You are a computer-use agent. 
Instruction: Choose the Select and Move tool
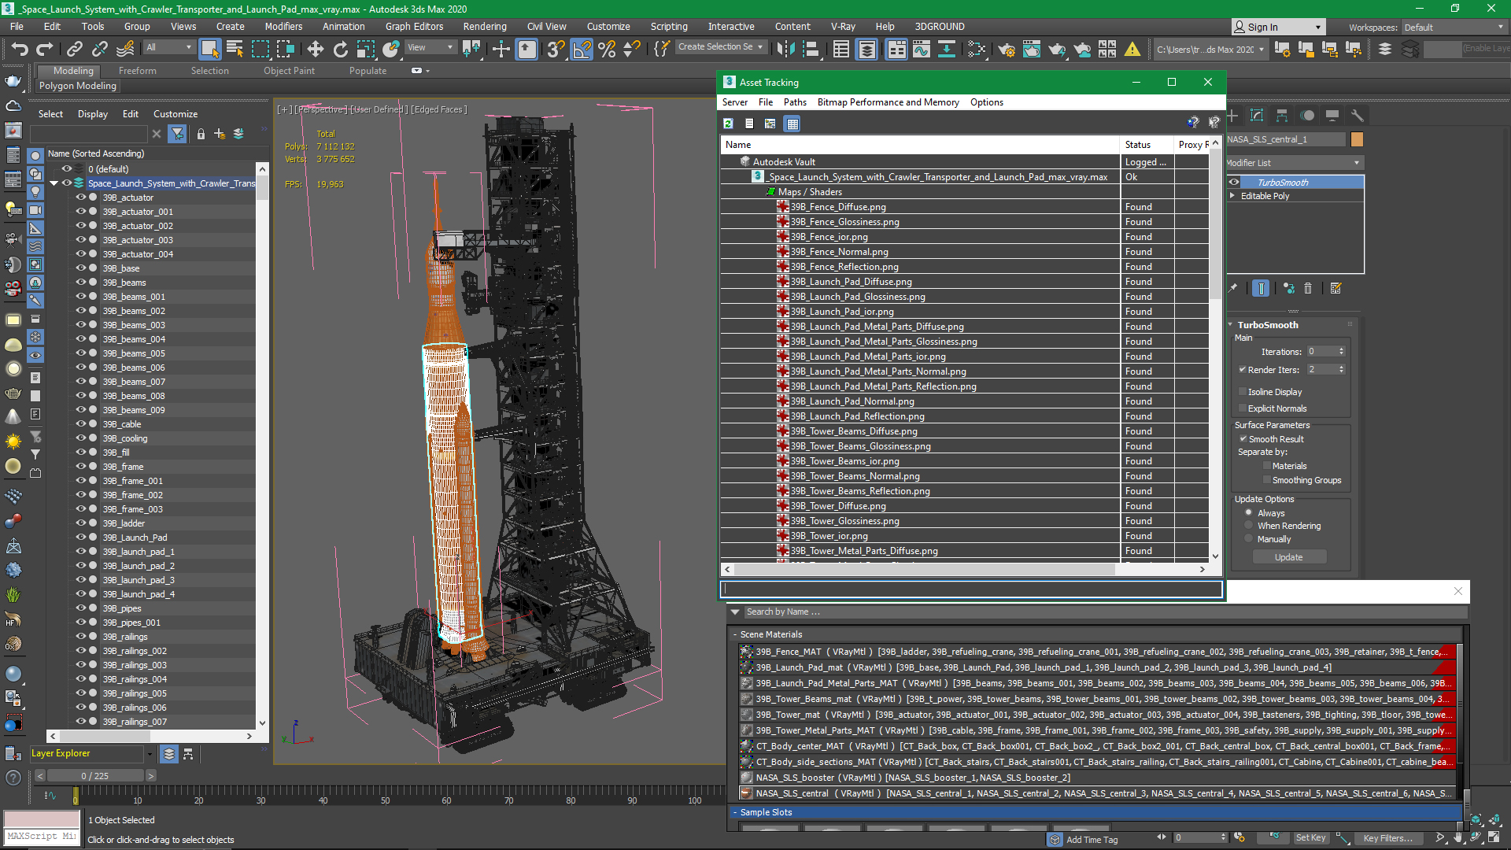[315, 49]
